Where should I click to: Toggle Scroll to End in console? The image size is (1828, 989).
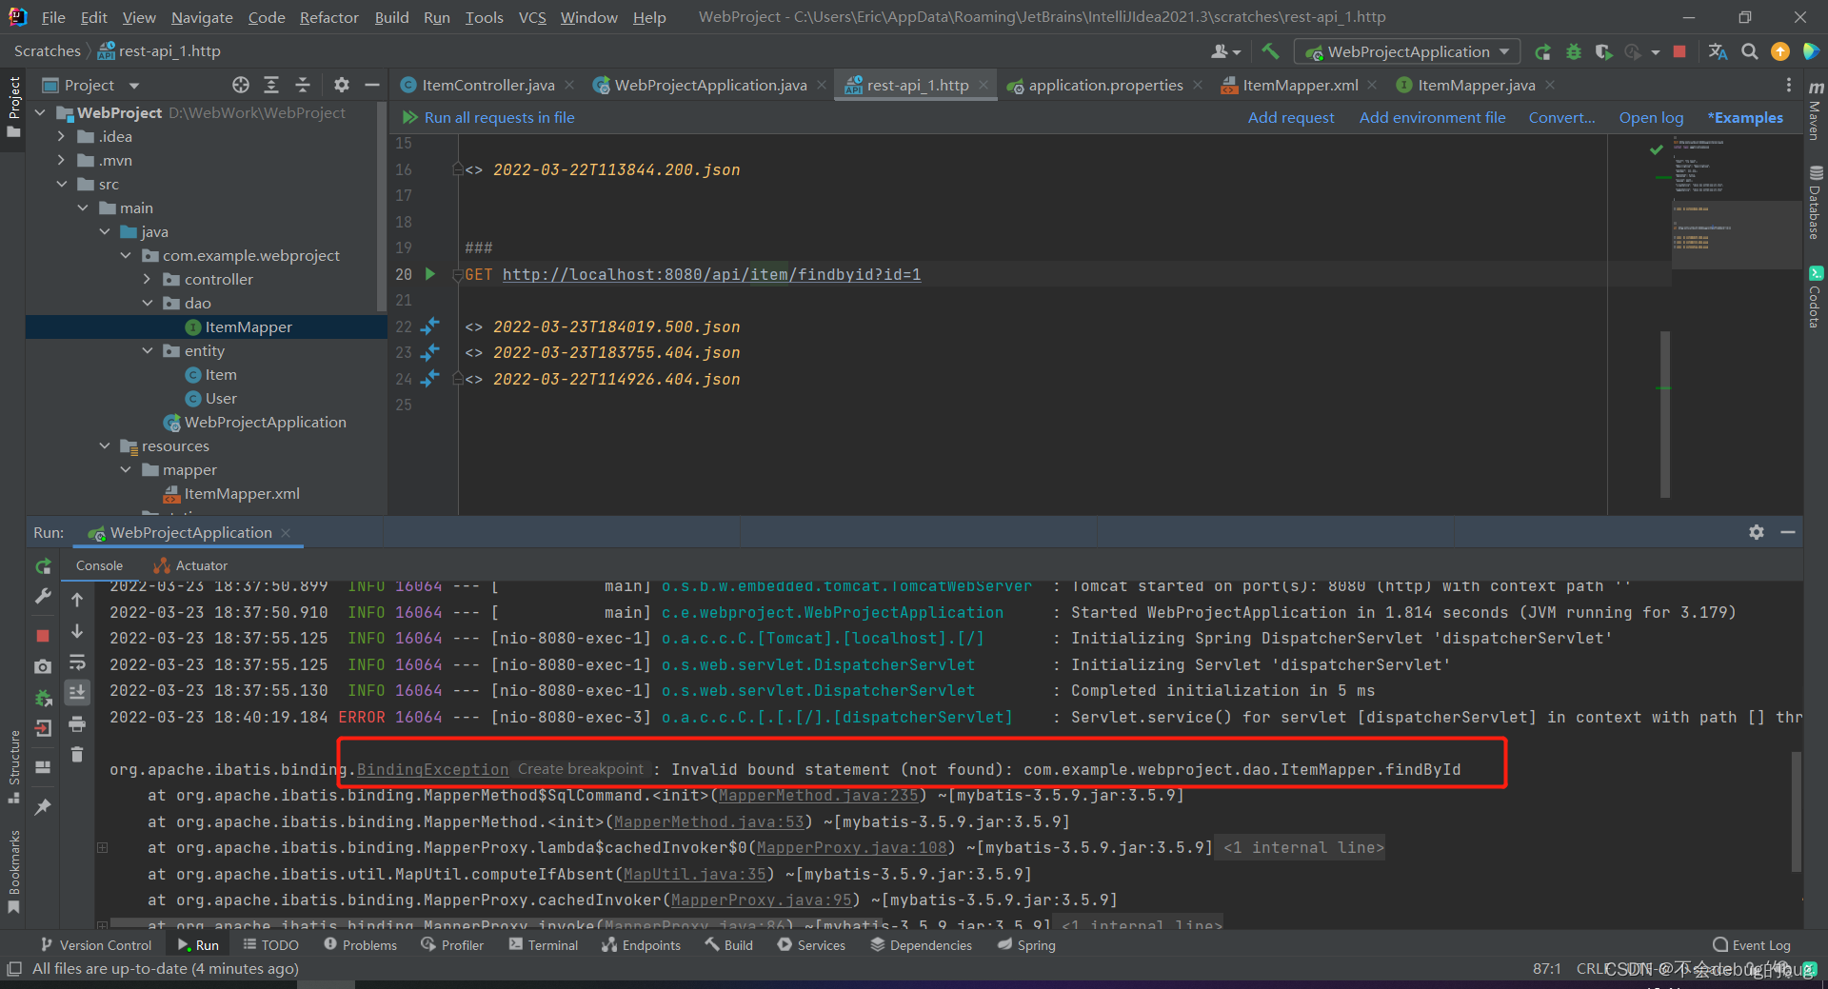[x=77, y=692]
